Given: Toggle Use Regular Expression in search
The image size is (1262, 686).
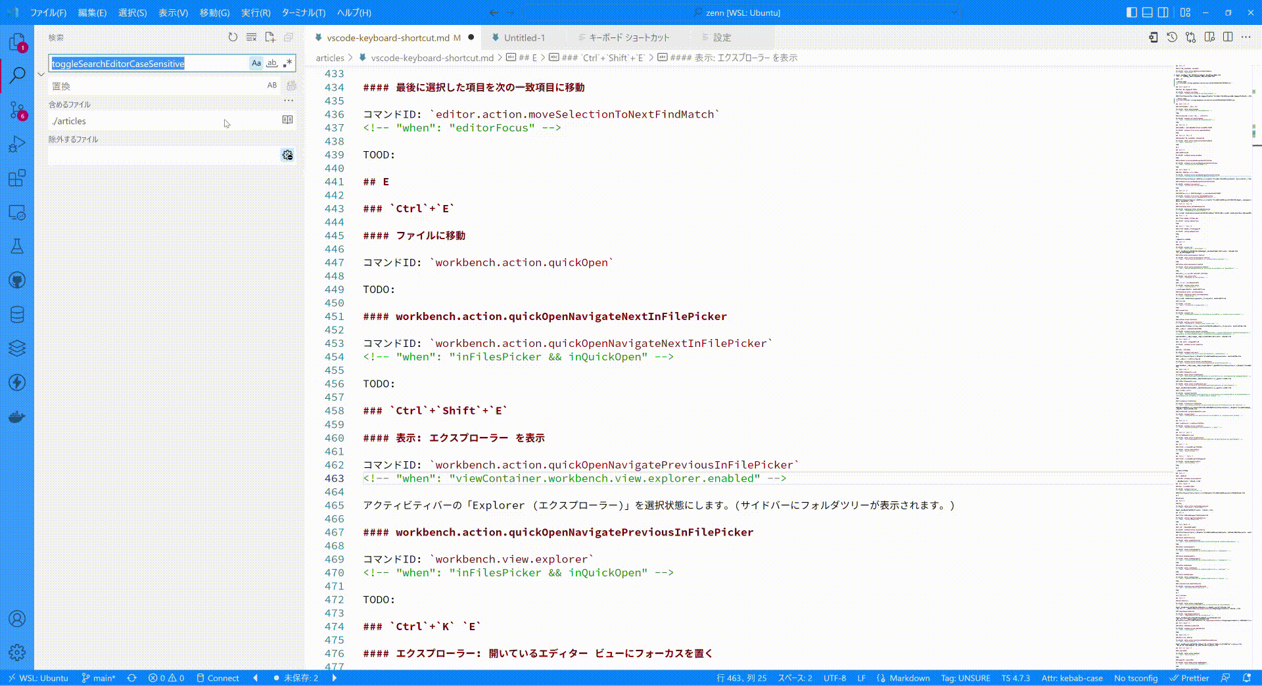Looking at the screenshot, I should 287,63.
